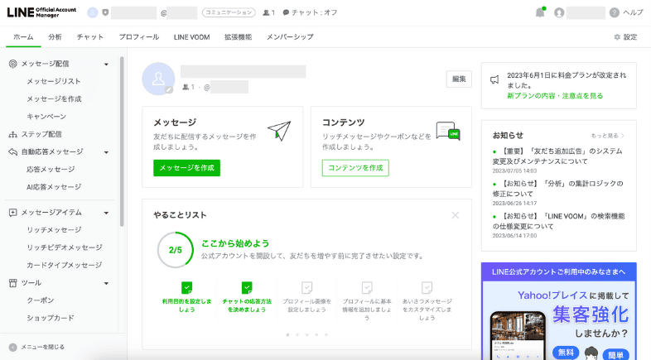Check あいさつメッセージをカスタマイズしましょう task
The image size is (651, 360).
[427, 287]
